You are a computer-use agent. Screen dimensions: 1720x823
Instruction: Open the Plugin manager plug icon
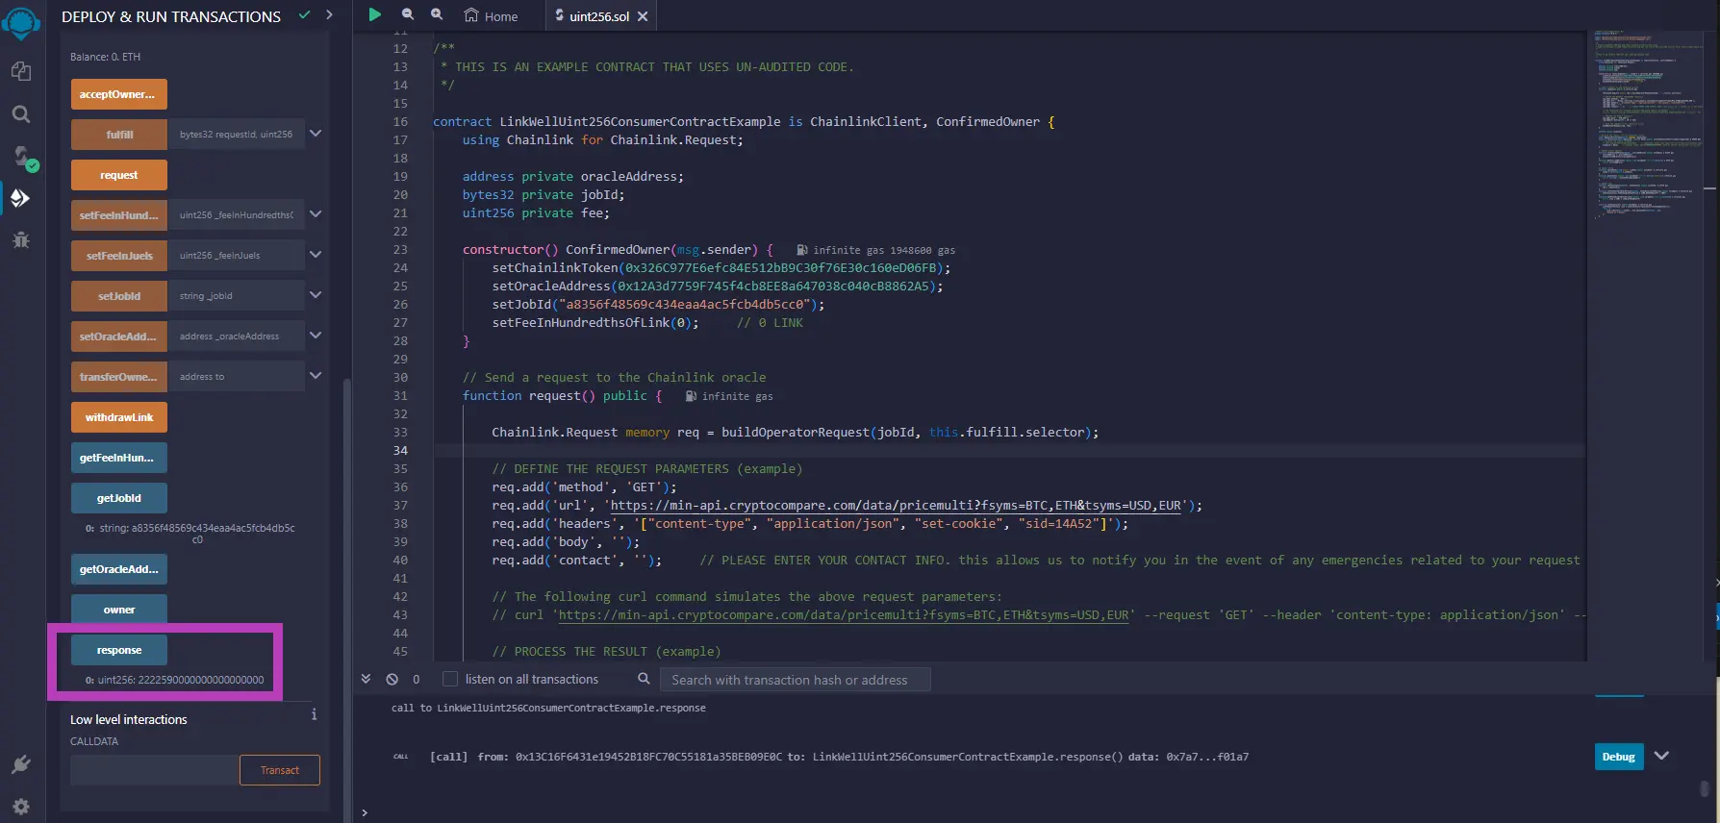[x=21, y=764]
